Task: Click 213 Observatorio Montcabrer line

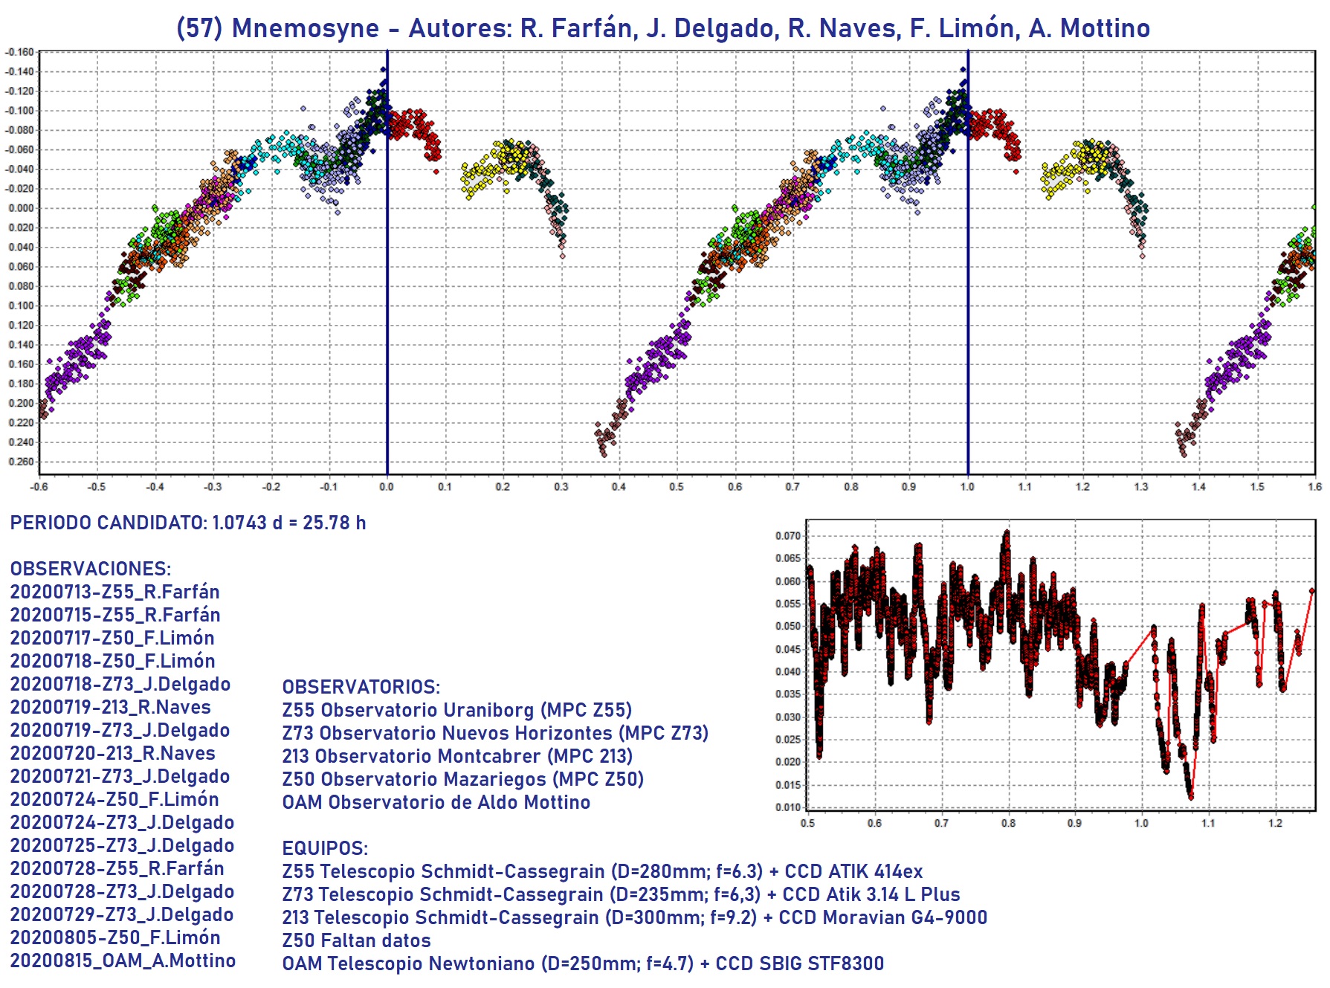Action: click(x=456, y=756)
